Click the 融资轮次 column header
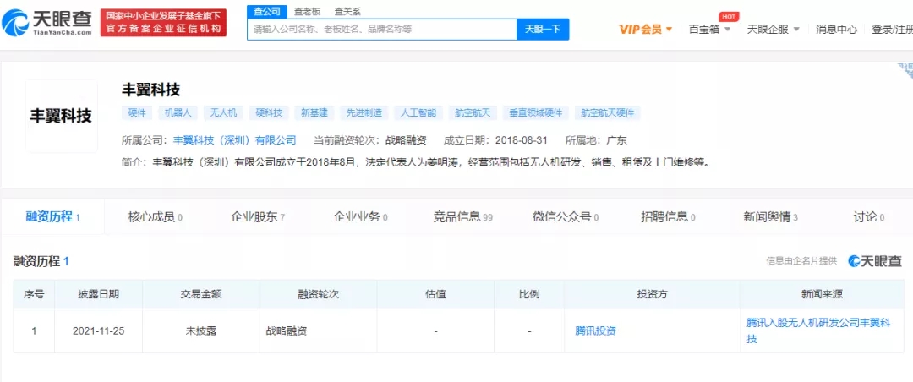This screenshot has width=913, height=382. point(318,294)
